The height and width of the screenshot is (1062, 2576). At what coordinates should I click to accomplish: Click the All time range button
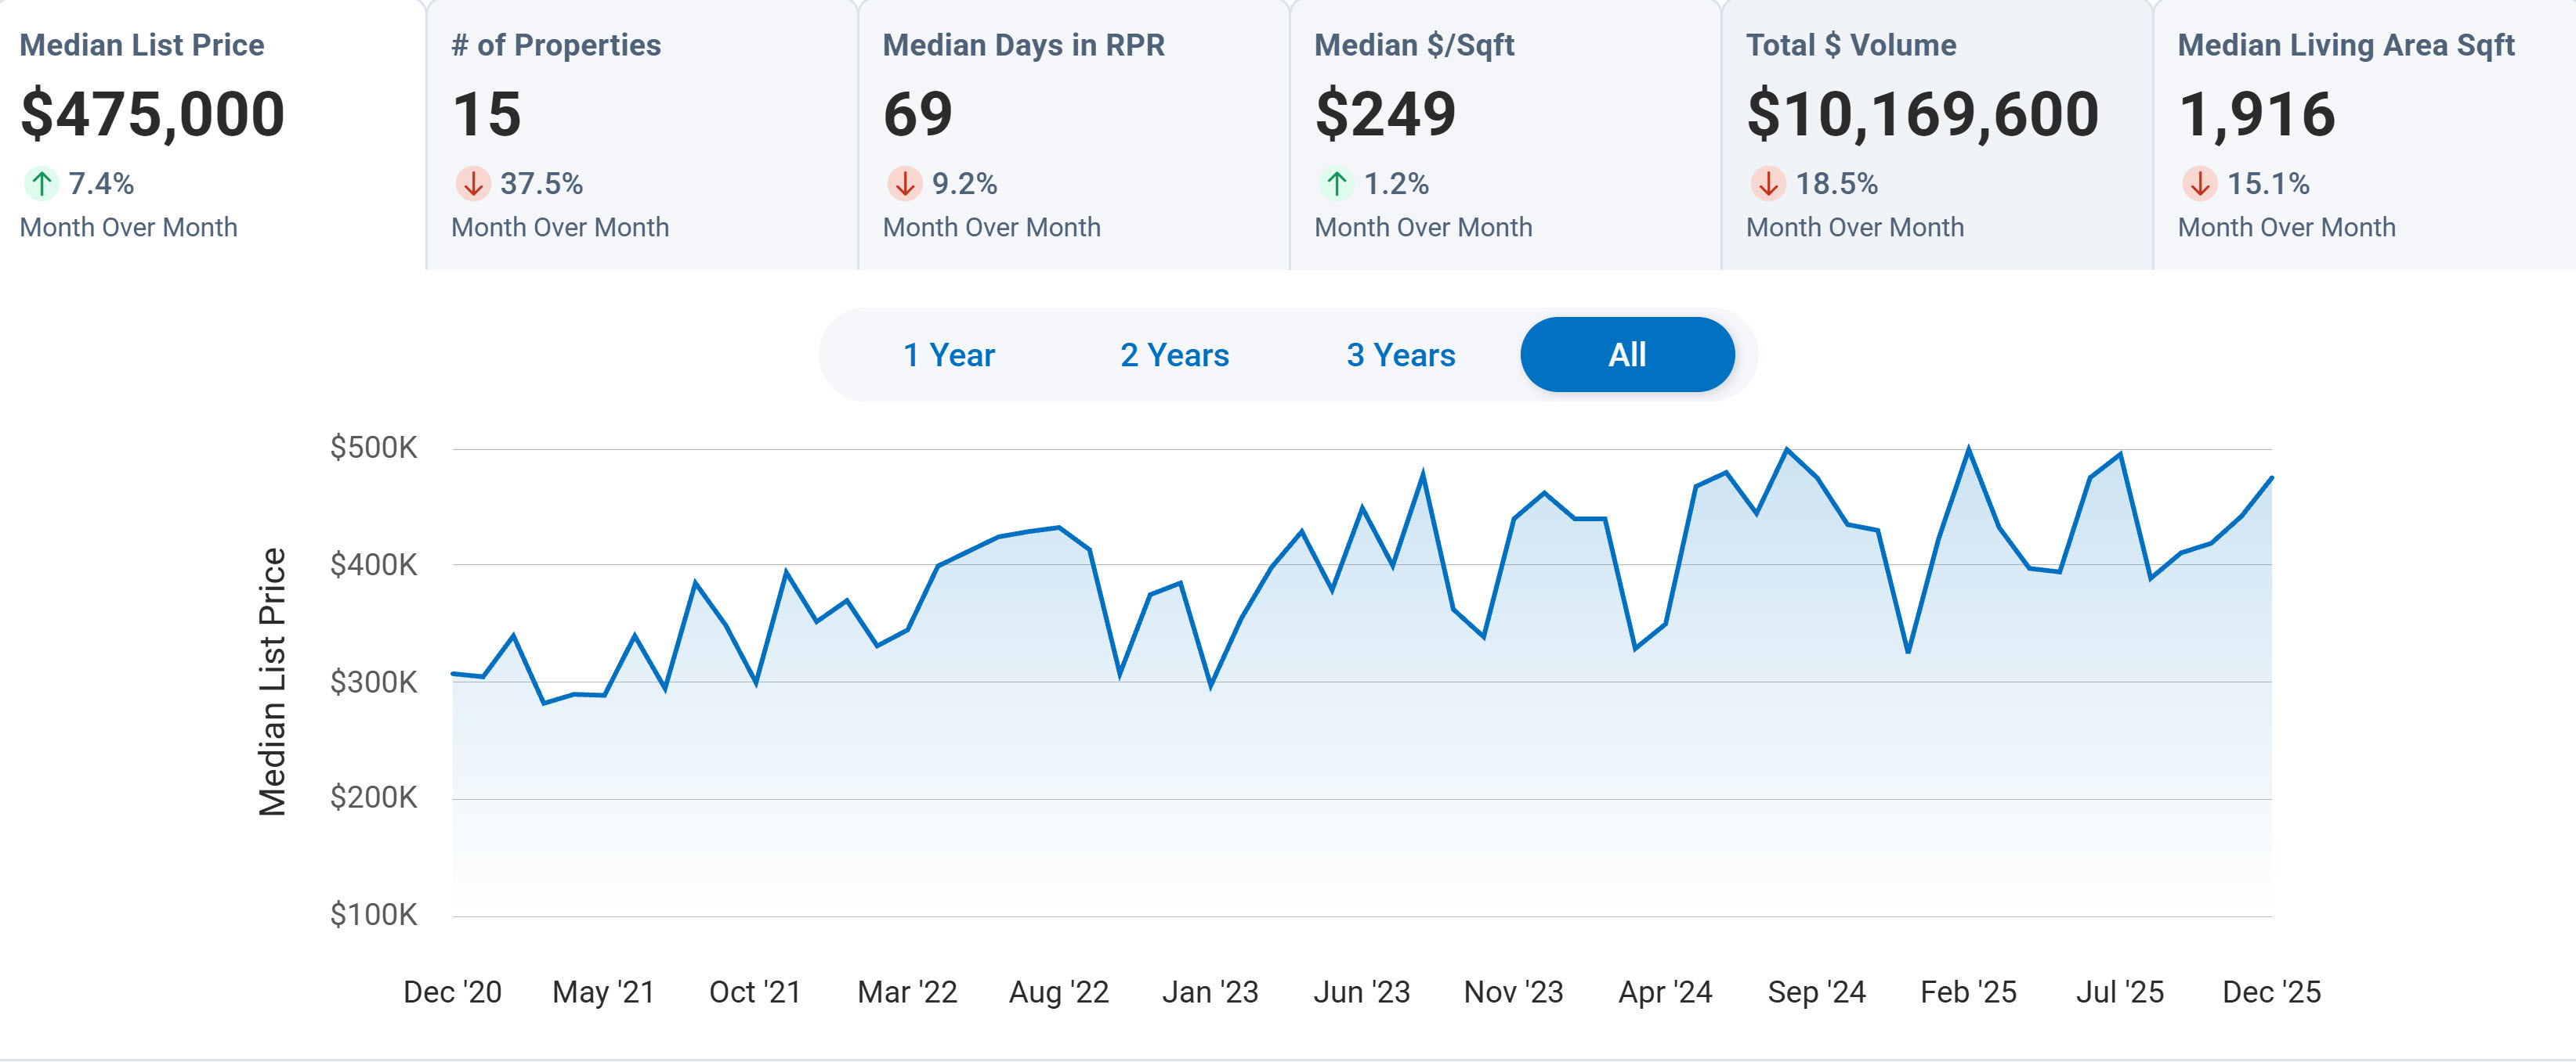[x=1627, y=355]
